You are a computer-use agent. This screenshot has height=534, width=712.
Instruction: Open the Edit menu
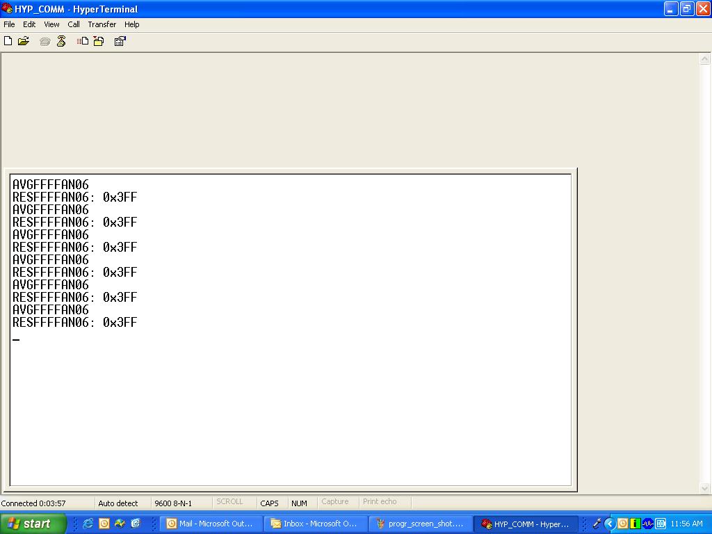[x=29, y=24]
